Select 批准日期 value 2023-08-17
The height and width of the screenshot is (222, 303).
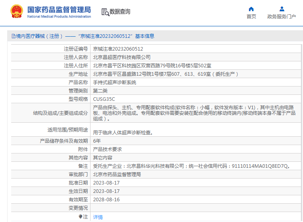pyautogui.click(x=106, y=183)
